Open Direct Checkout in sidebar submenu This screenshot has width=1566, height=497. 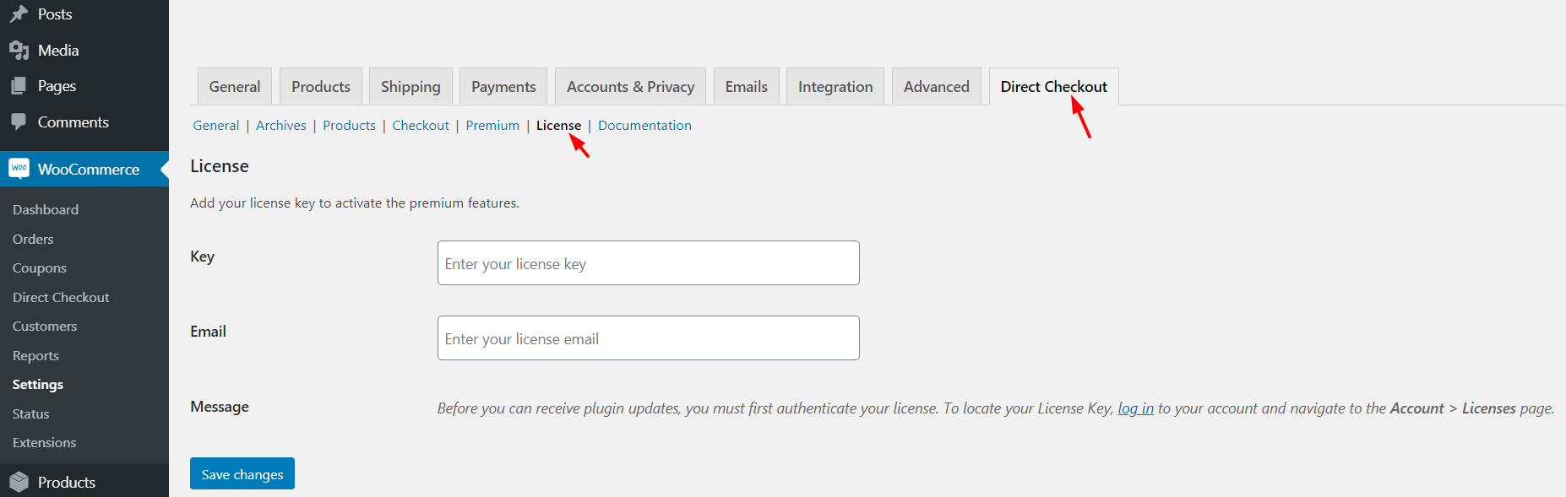(61, 298)
